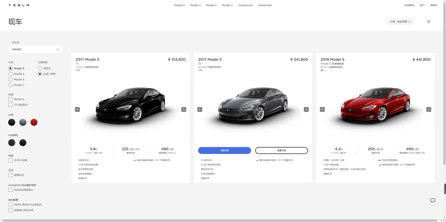Viewport: 446px width, 222px height.
Task: Open Model X in top navigation
Action: (x=211, y=5)
